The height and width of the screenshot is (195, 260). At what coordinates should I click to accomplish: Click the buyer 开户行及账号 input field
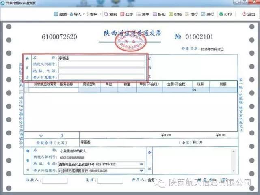pyautogui.click(x=102, y=77)
